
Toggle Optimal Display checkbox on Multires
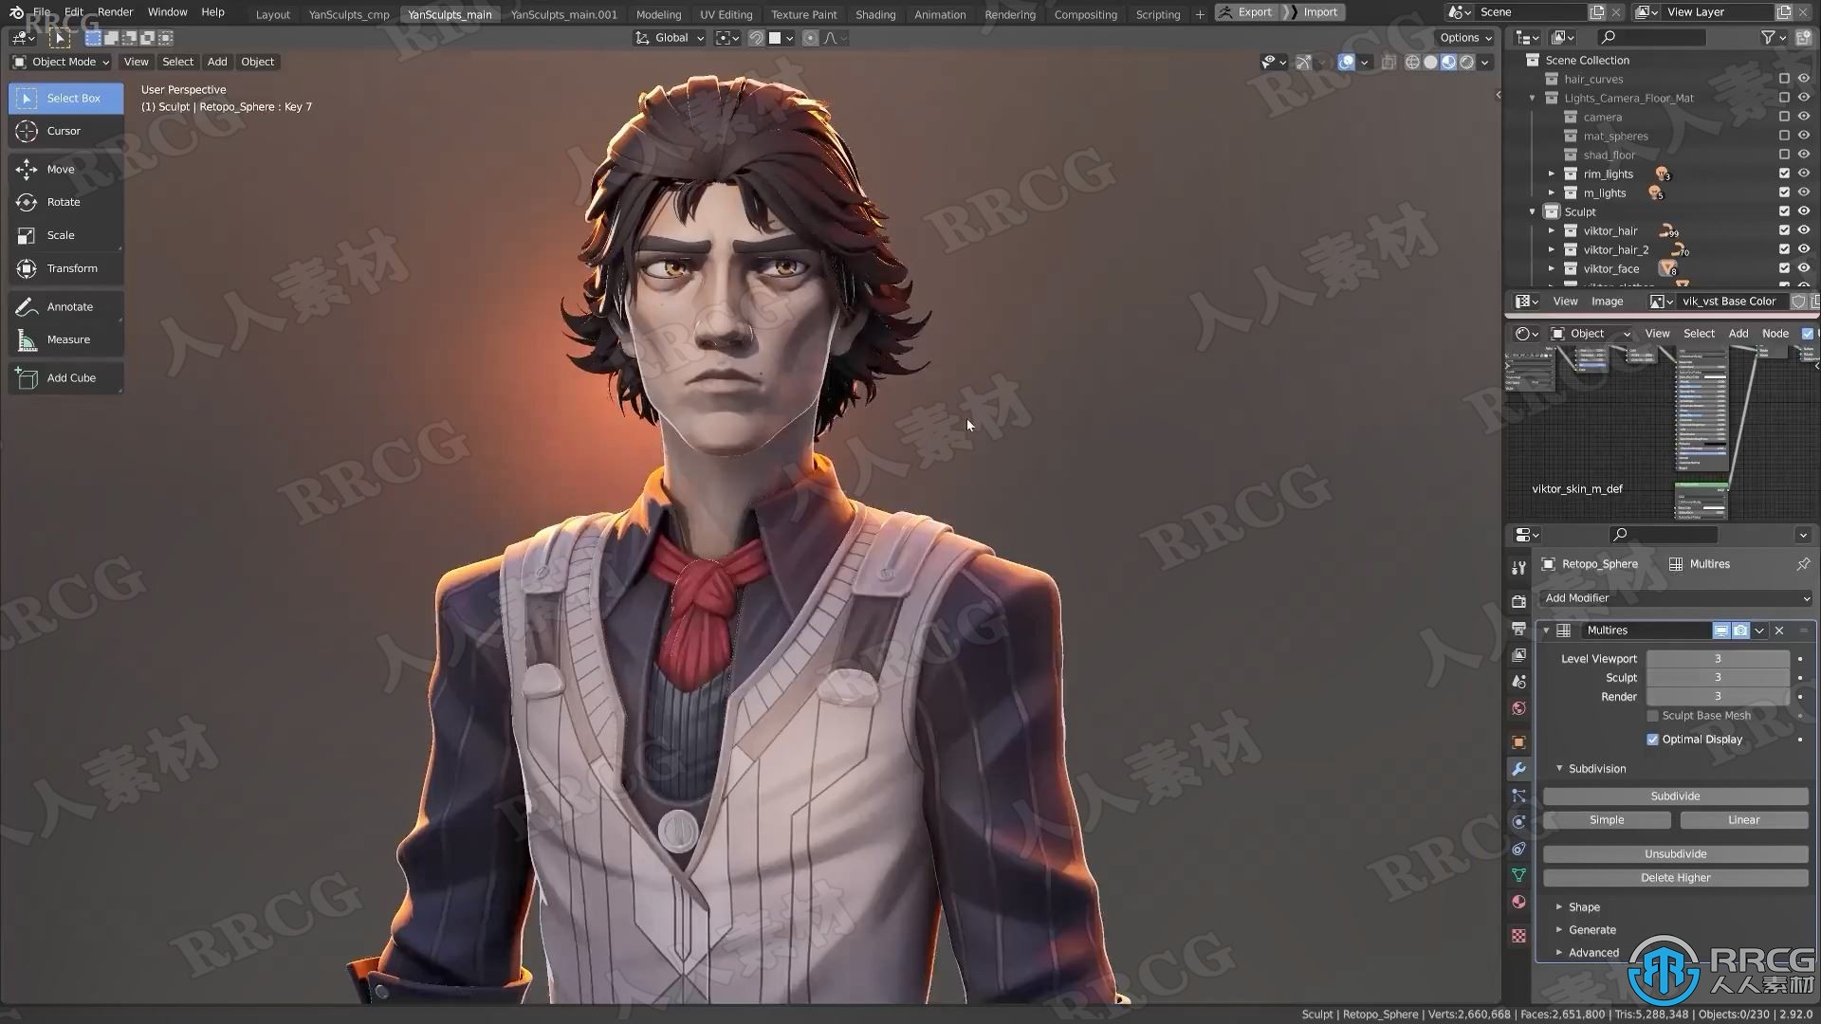[1653, 738]
